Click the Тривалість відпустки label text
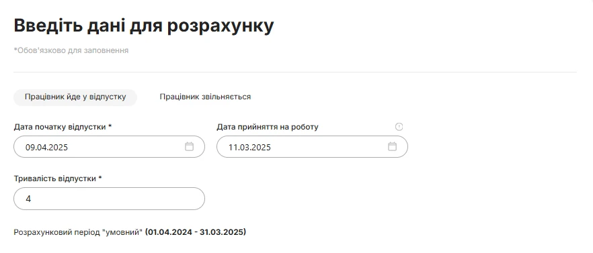This screenshot has height=253, width=593. click(55, 179)
